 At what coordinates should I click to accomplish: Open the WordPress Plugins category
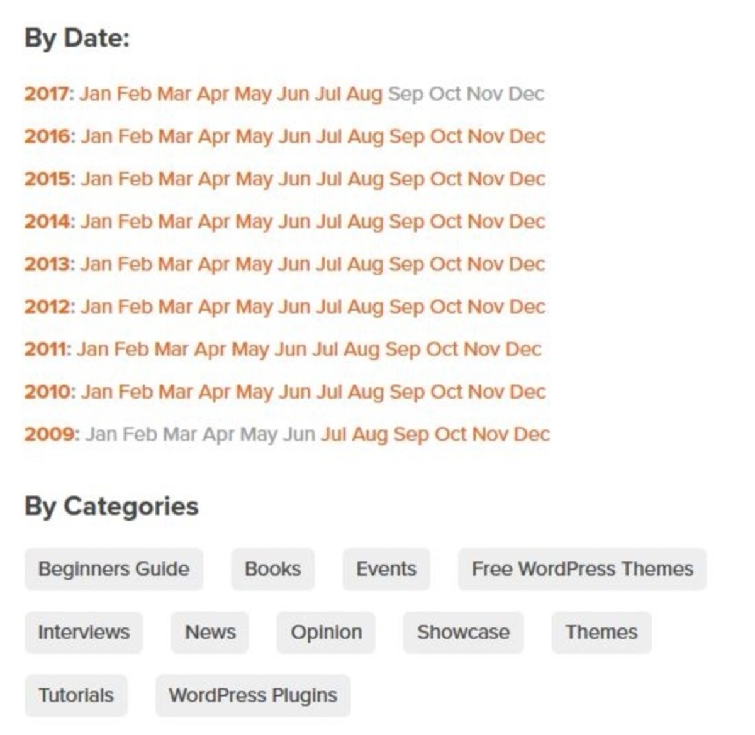[x=252, y=695]
